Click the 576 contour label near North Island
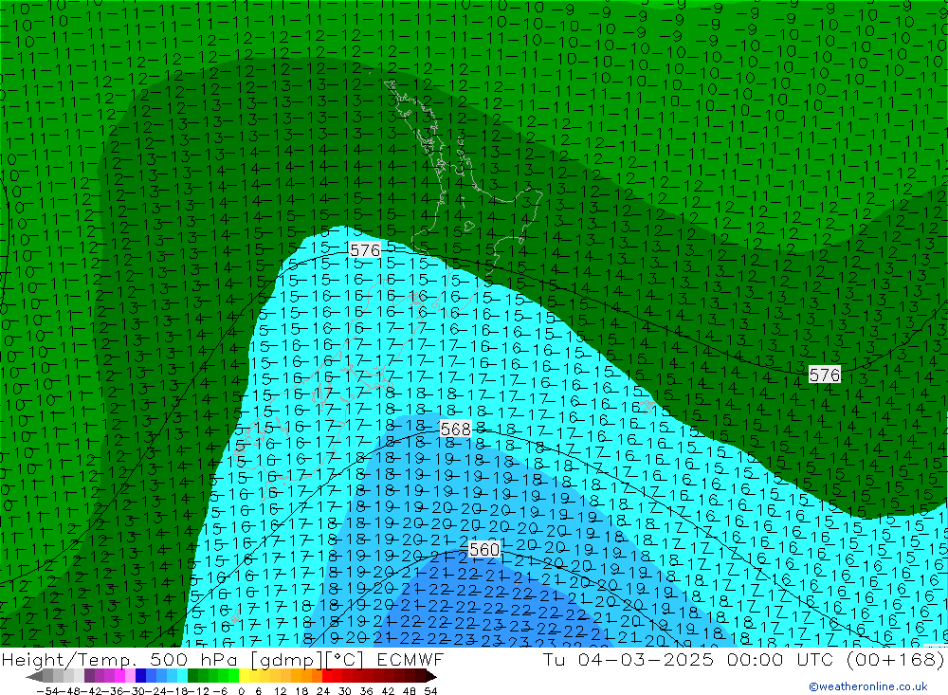Viewport: 948px width, 695px height. pos(365,249)
